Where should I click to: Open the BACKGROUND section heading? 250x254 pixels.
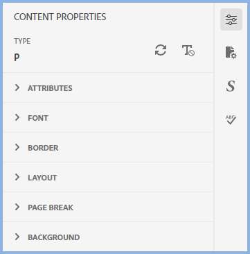54,237
